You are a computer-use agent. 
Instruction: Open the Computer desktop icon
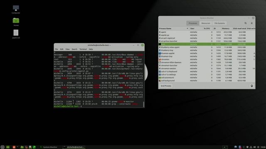16,9
